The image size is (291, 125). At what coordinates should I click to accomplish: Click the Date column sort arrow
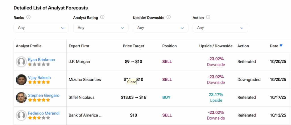281,46
